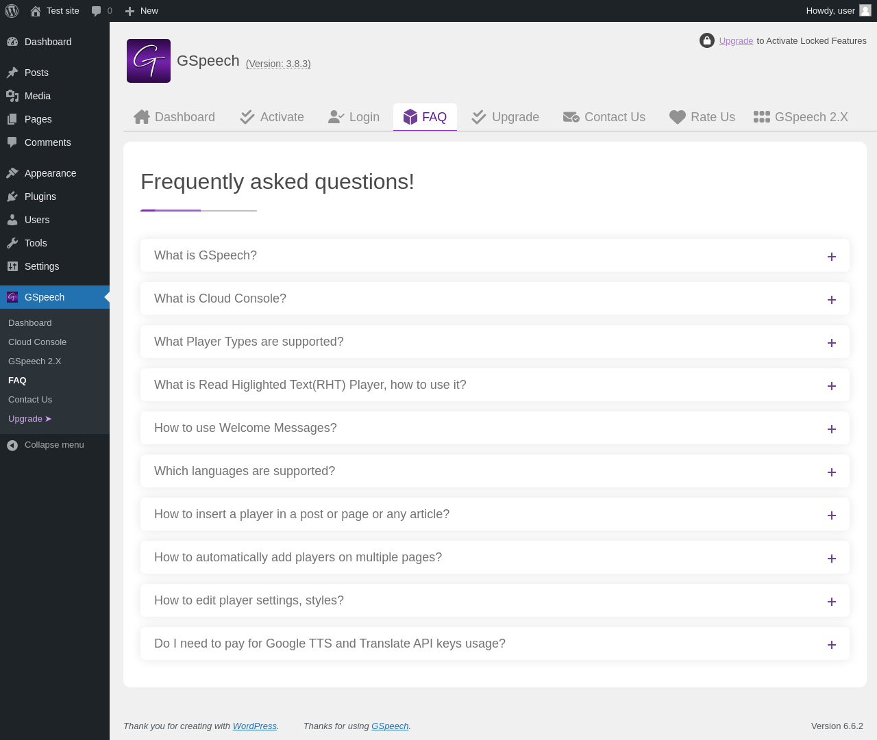
Task: Click the plus New icon in admin bar
Action: click(129, 11)
